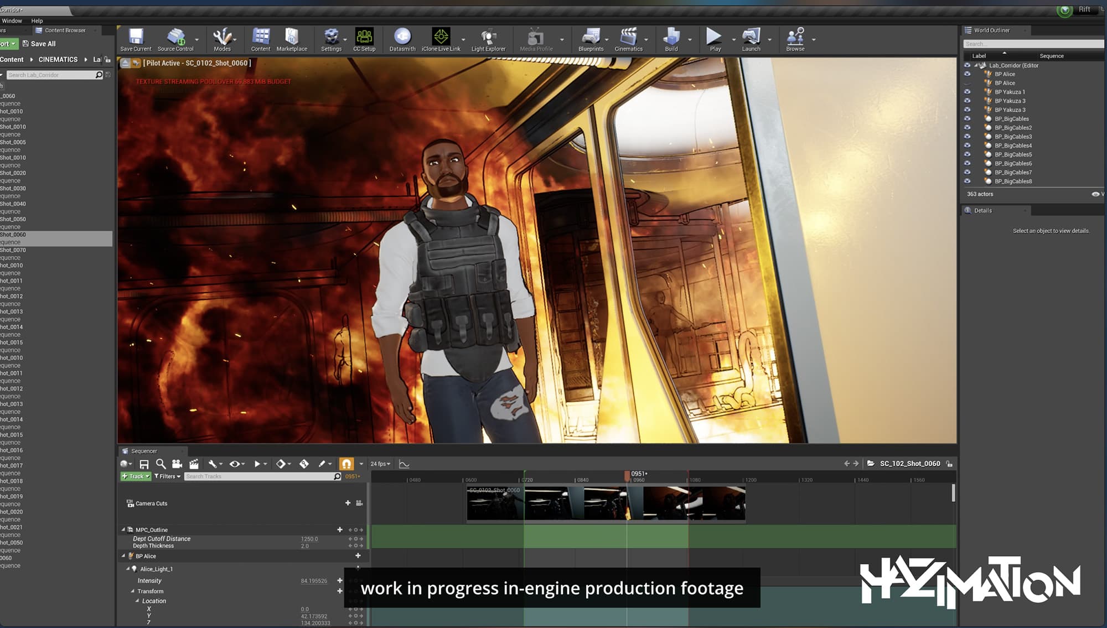Open the Content browser toolbar icon

[x=261, y=39]
